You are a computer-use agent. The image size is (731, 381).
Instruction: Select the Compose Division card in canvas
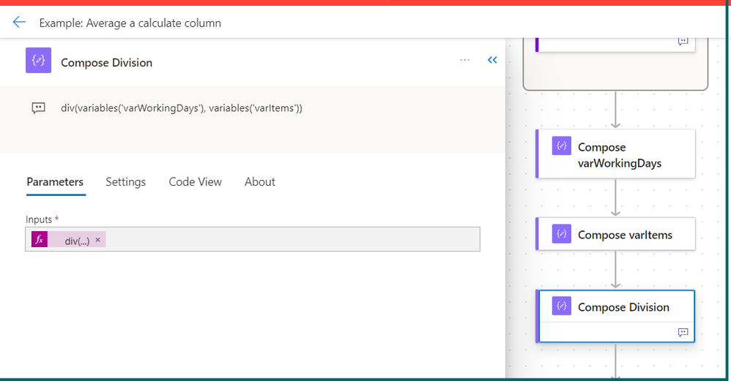[x=615, y=317]
